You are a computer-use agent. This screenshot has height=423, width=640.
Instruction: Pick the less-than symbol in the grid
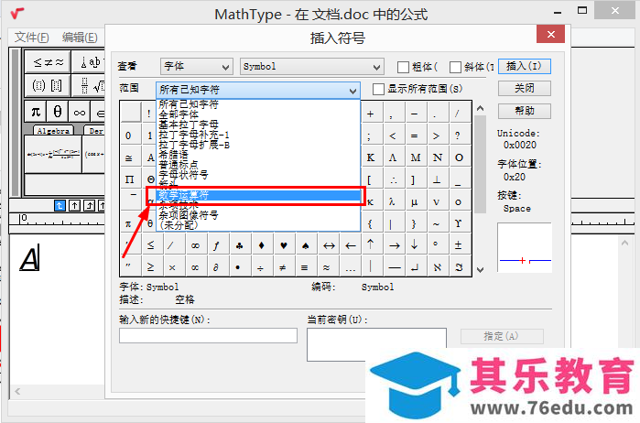click(393, 136)
